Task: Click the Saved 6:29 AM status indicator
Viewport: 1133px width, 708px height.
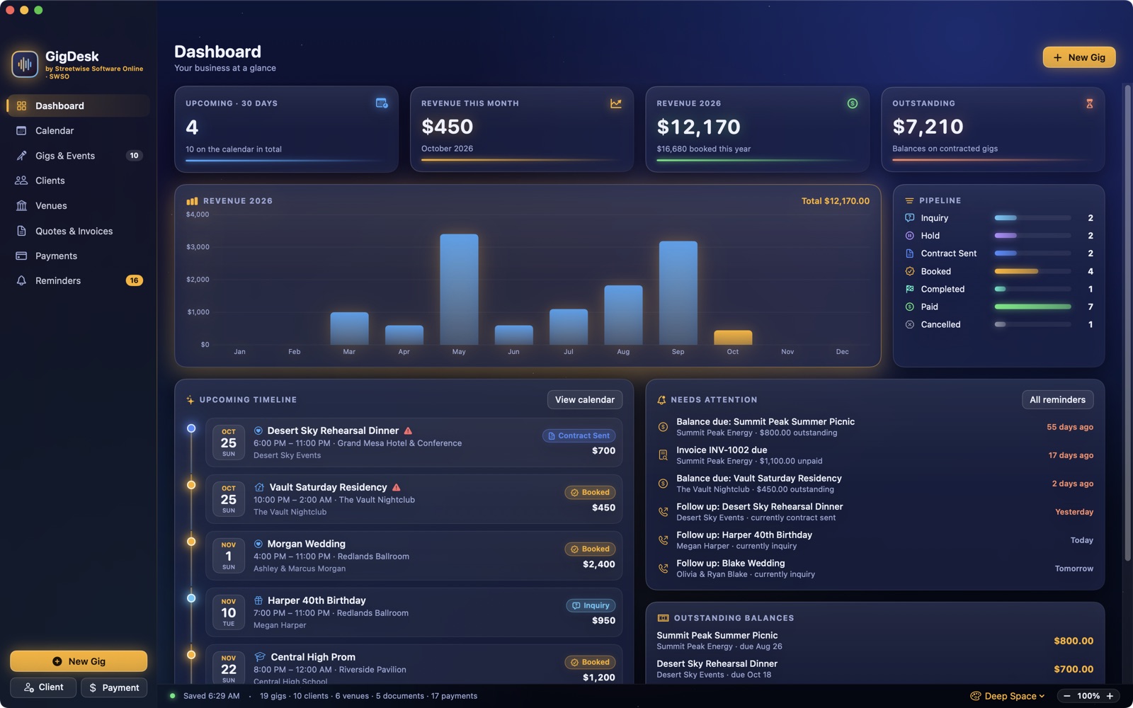Action: click(x=205, y=696)
